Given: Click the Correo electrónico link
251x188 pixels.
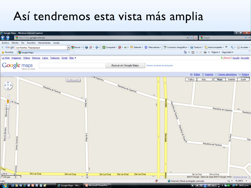Looking at the screenshot, I should (x=227, y=74).
